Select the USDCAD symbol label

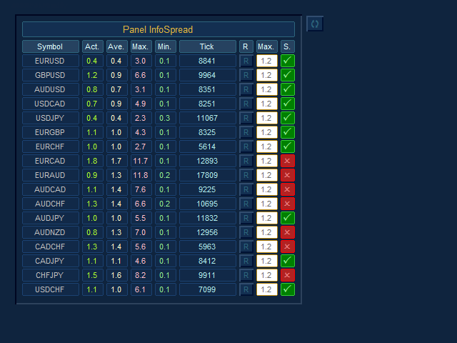tap(50, 104)
